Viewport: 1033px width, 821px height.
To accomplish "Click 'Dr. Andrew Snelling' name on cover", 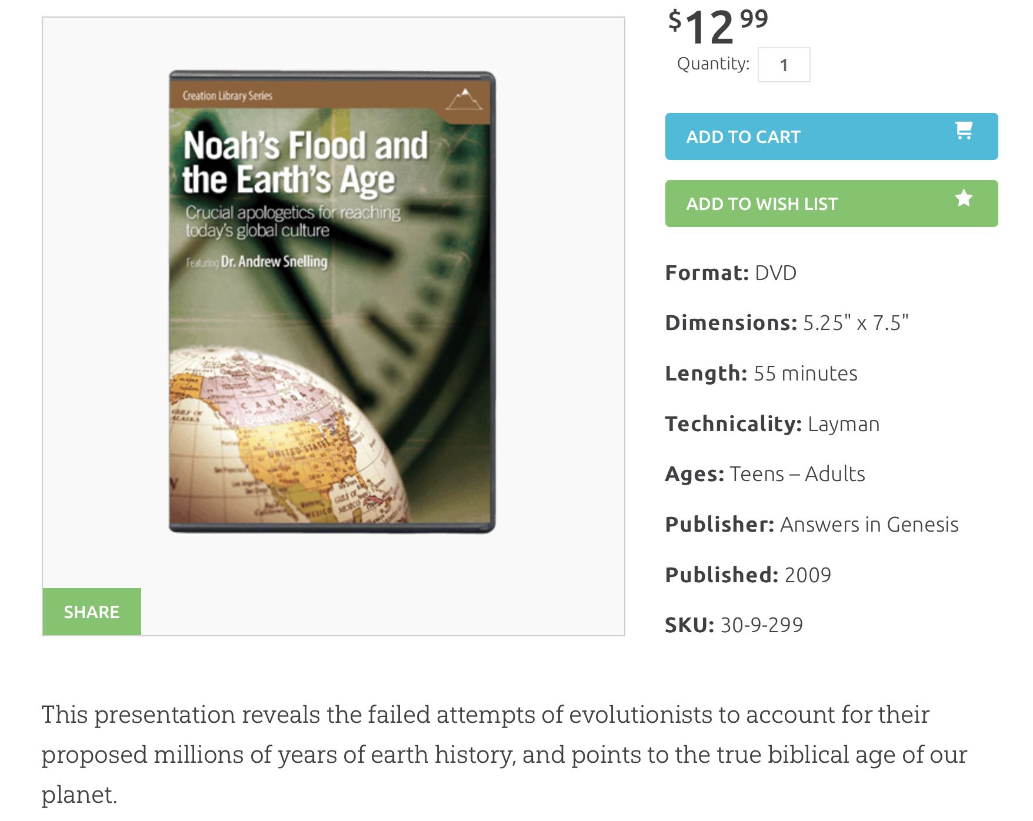I will tap(274, 261).
